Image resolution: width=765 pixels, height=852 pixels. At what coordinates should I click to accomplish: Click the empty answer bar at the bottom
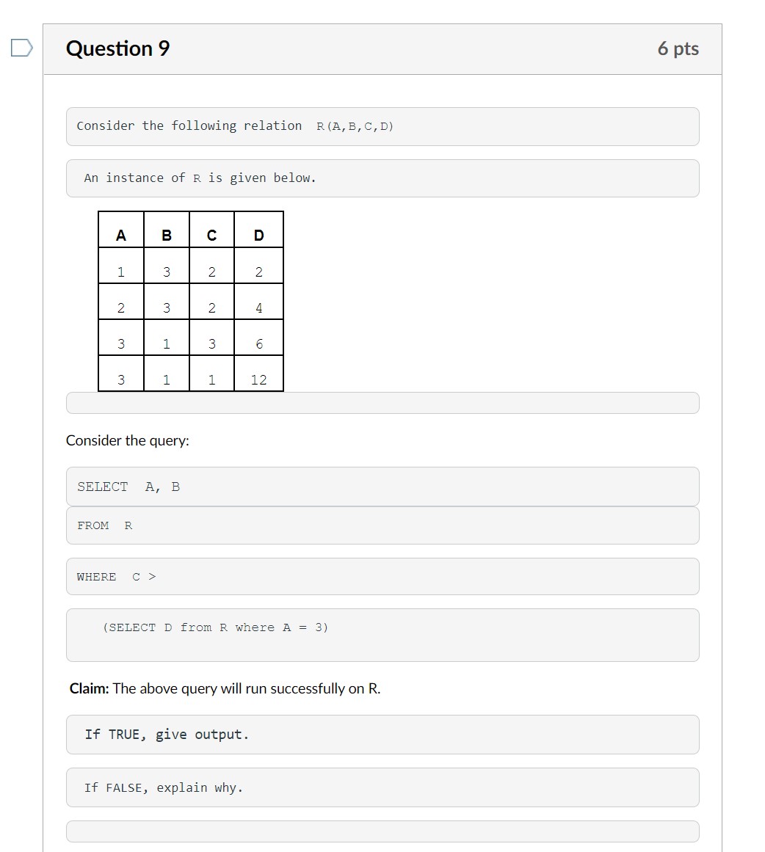382,831
